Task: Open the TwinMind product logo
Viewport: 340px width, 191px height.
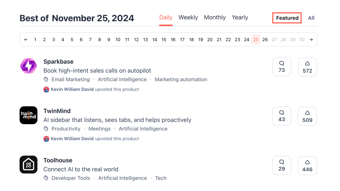Action: [x=28, y=115]
